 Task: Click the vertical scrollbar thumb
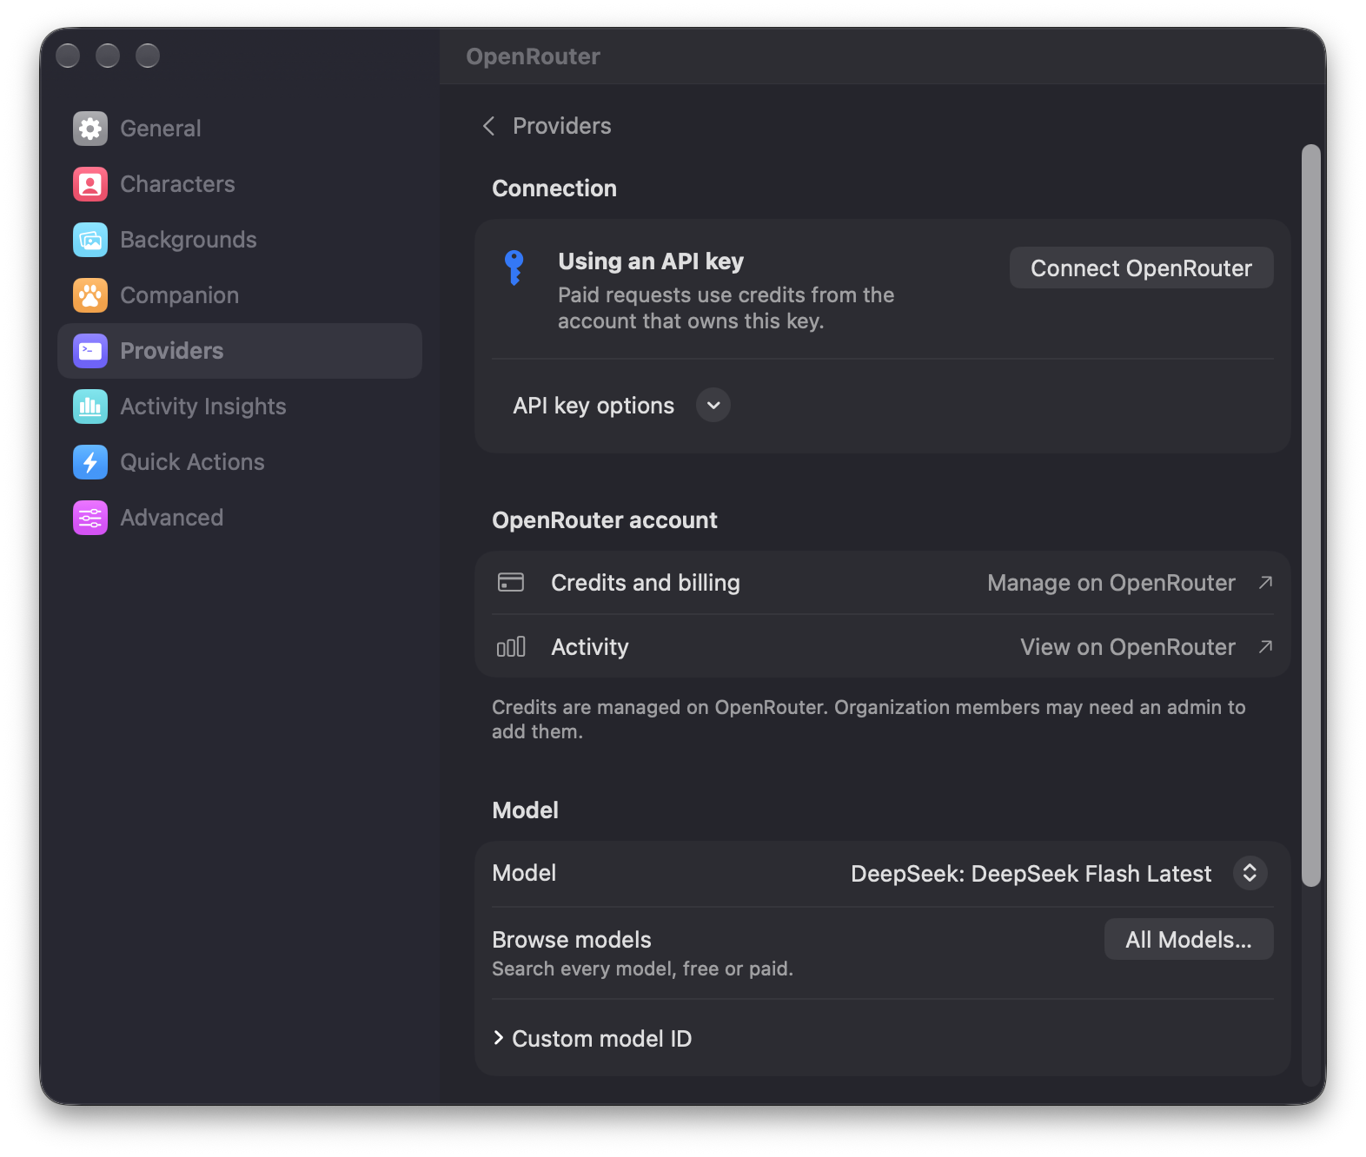[x=1311, y=515]
